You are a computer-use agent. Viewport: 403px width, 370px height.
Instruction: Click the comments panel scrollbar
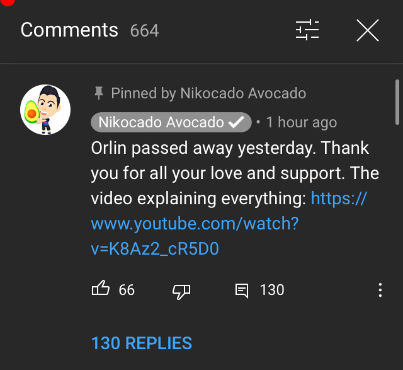pyautogui.click(x=397, y=102)
